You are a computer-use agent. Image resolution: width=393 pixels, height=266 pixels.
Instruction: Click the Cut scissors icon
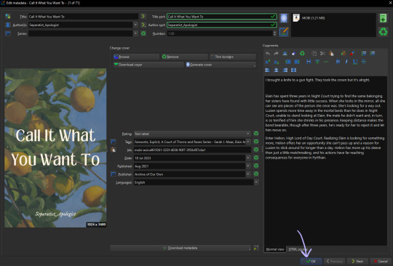tap(322, 53)
